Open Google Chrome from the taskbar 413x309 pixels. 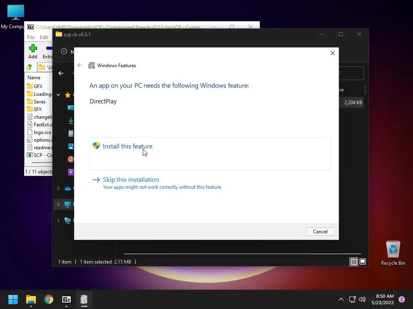pyautogui.click(x=49, y=299)
